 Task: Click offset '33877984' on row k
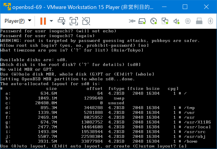pos(92,142)
